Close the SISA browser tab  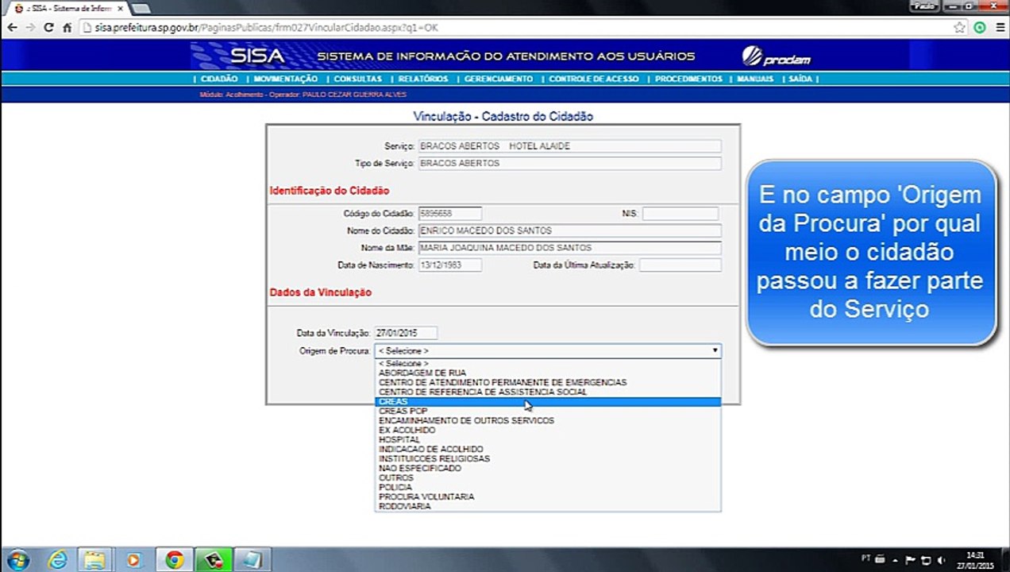coord(120,8)
